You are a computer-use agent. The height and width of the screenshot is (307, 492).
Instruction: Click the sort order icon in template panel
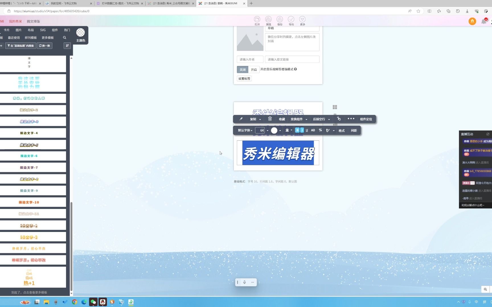click(67, 45)
